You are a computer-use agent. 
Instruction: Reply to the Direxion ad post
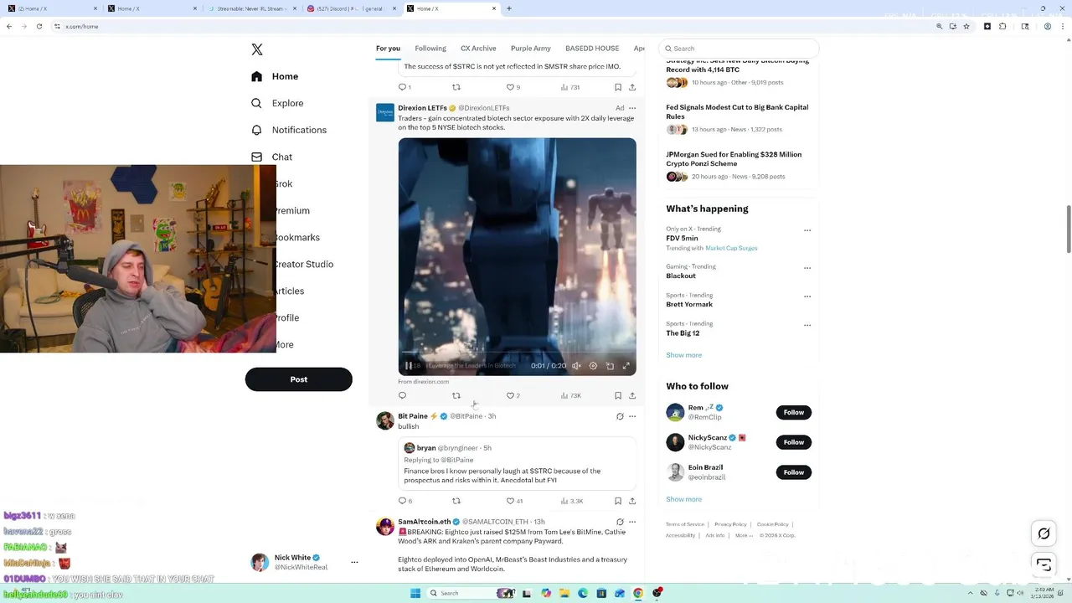coord(402,395)
